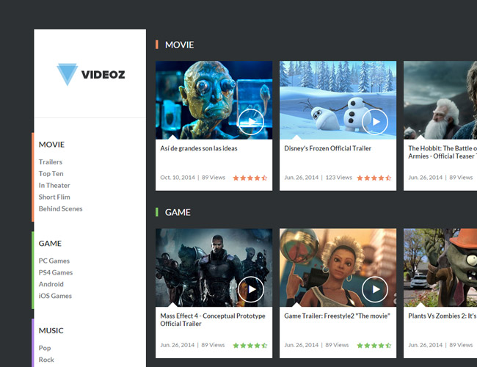The height and width of the screenshot is (367, 477).
Task: Open the Behind Scenes category
Action: (60, 208)
